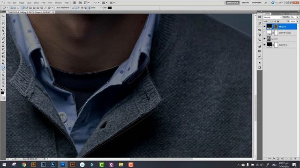Hide the Layer 0 layer
Screen dimensions: 300x168
pos(264,39)
